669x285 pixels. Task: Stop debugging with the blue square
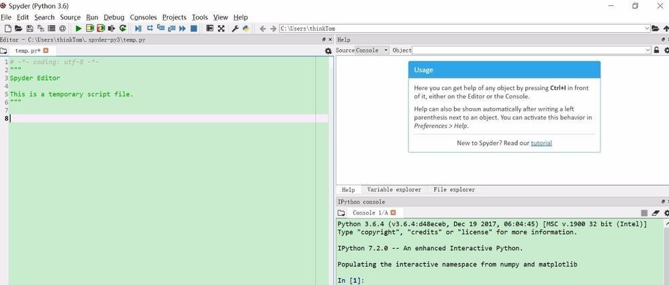[193, 29]
